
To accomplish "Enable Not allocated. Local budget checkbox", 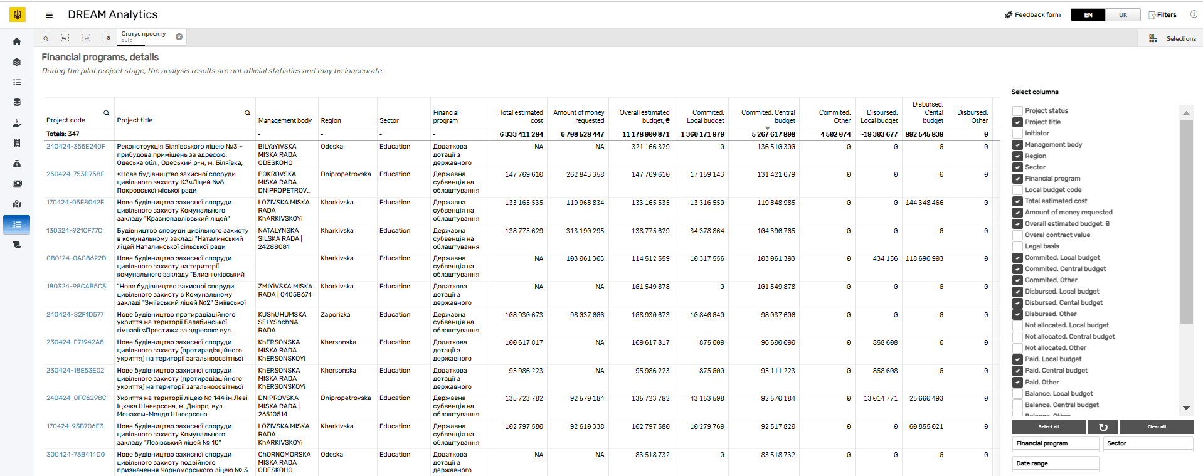I will 1017,325.
